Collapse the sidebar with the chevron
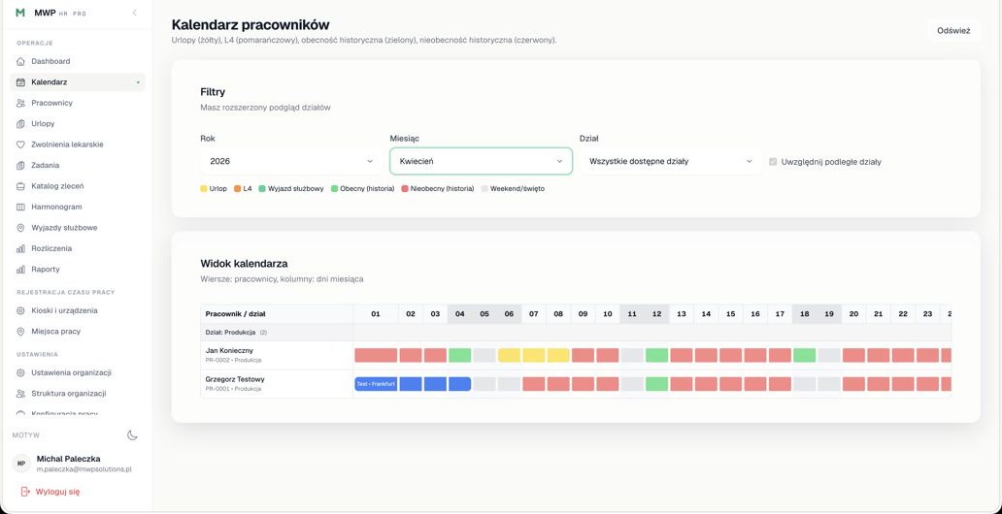Screen dimensions: 1002x514 [134, 13]
